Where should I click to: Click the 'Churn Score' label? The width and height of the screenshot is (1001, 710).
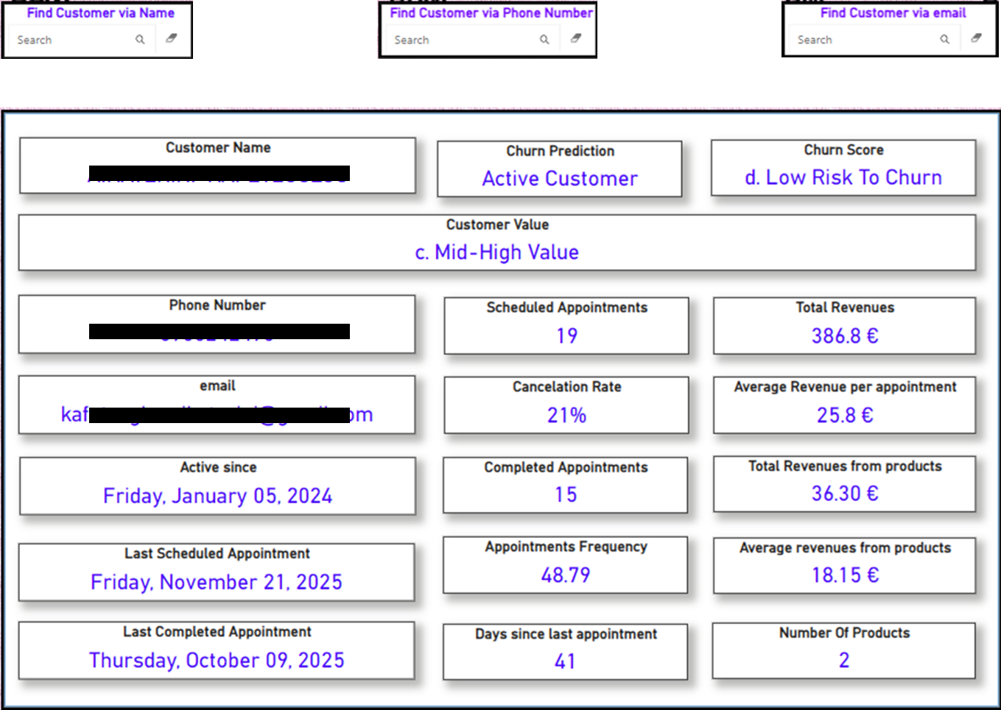(843, 150)
